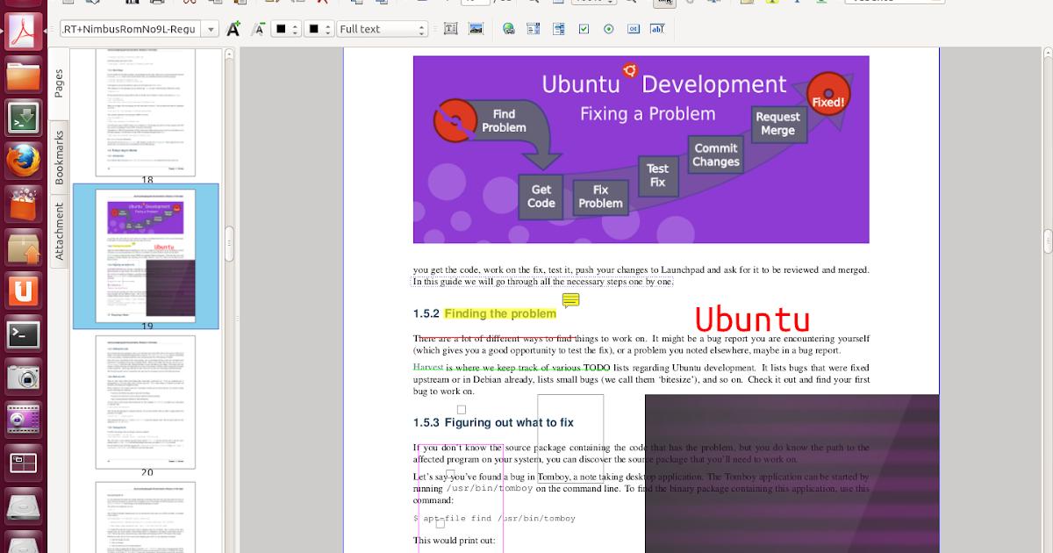This screenshot has width=1053, height=553.
Task: Click the "Request Merge" box in the banner
Action: click(x=777, y=124)
